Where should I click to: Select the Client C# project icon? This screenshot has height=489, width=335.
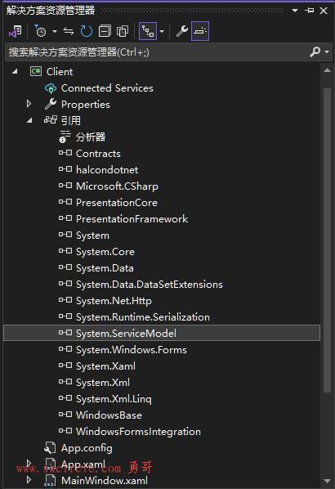36,71
